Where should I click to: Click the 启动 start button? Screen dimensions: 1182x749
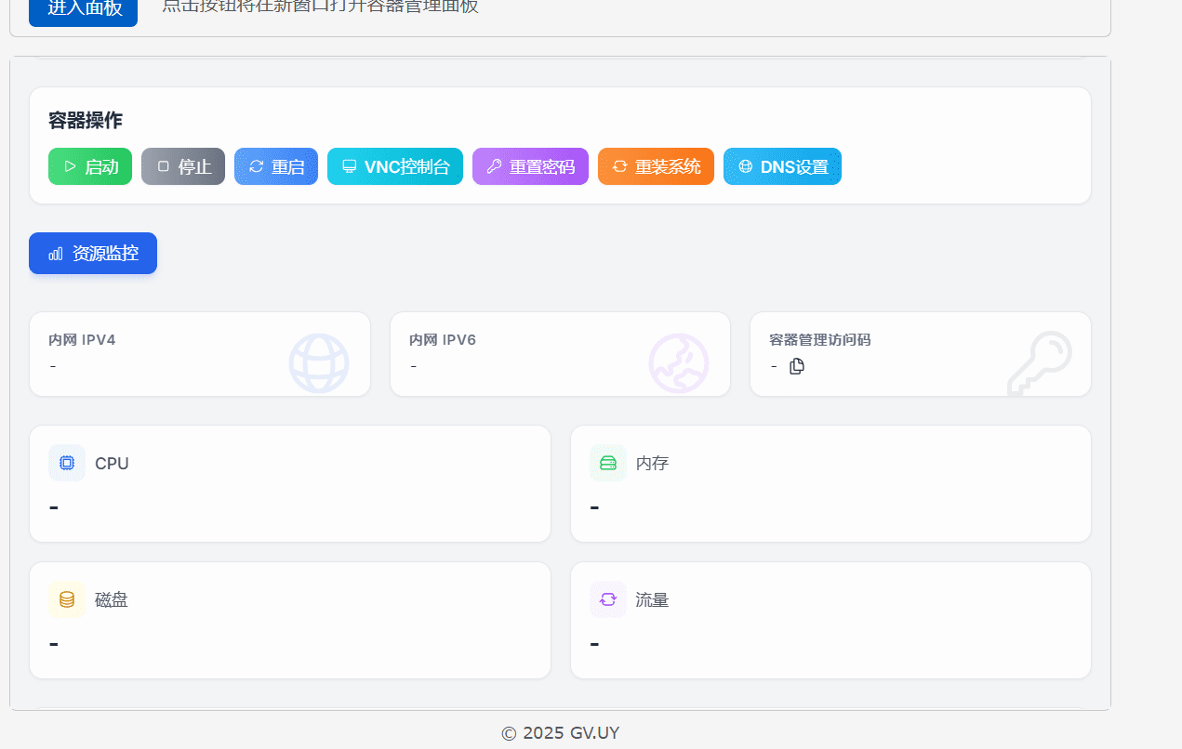pyautogui.click(x=90, y=166)
